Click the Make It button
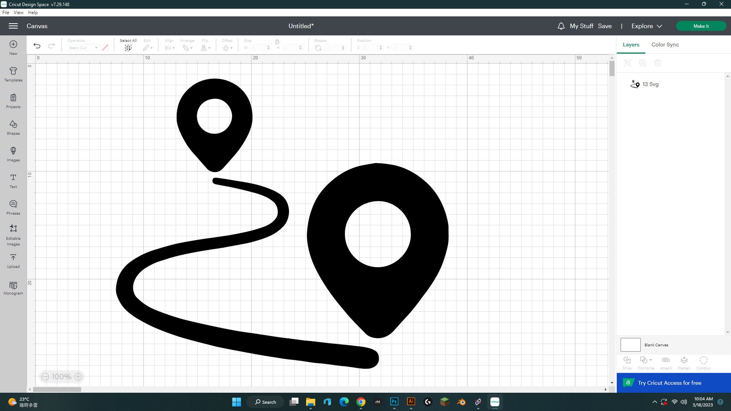 click(701, 26)
